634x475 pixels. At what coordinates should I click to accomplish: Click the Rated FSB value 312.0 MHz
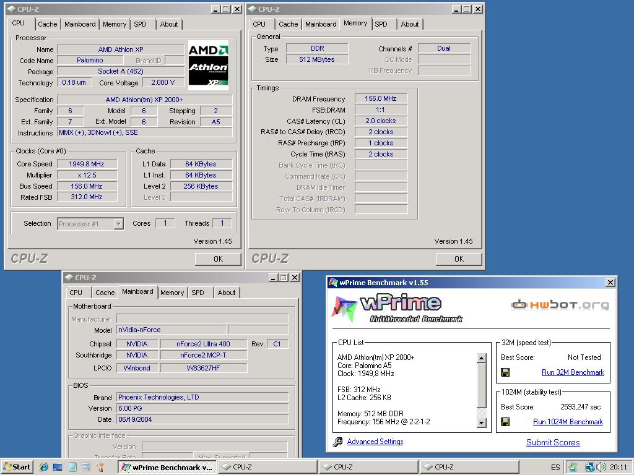(x=87, y=197)
